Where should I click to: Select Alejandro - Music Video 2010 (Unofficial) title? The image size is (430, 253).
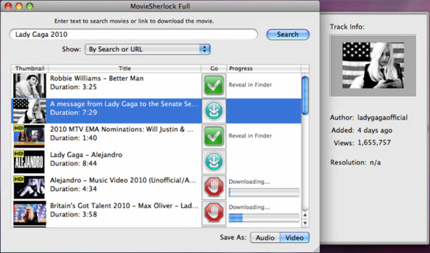coord(123,180)
